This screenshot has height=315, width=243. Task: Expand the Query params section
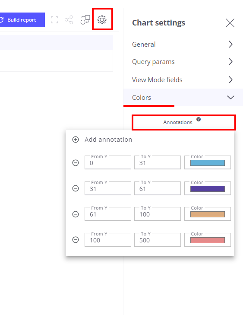click(x=183, y=62)
